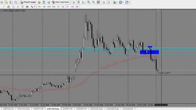
Task: Switch timeframe to W1
Action: pyautogui.click(x=73, y=7)
